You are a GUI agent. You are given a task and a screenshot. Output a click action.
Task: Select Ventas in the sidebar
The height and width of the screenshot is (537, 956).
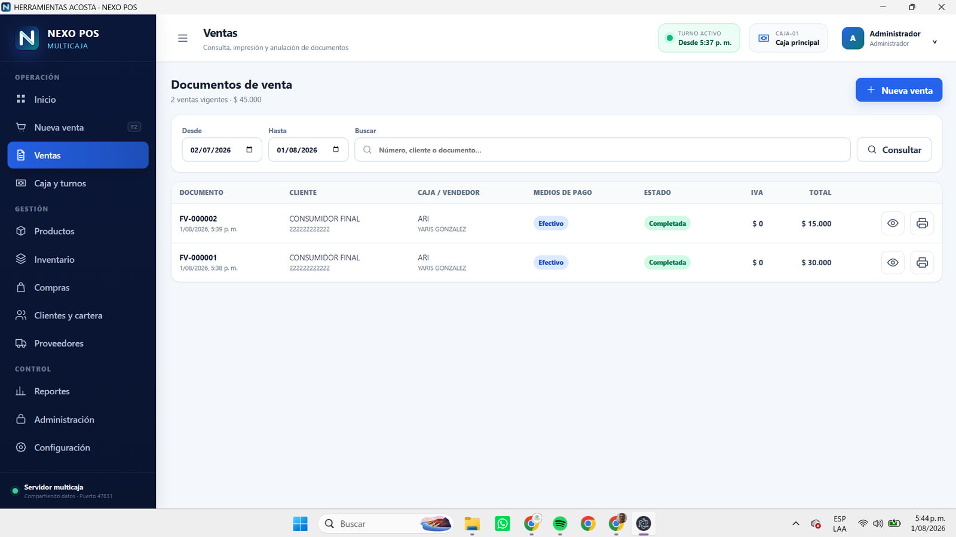tap(78, 155)
